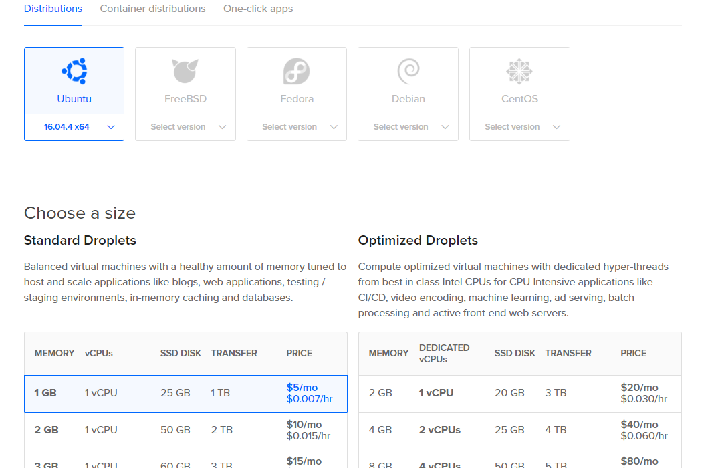The height and width of the screenshot is (468, 718).
Task: Click the Optimized Droplets heading
Action: coord(418,241)
